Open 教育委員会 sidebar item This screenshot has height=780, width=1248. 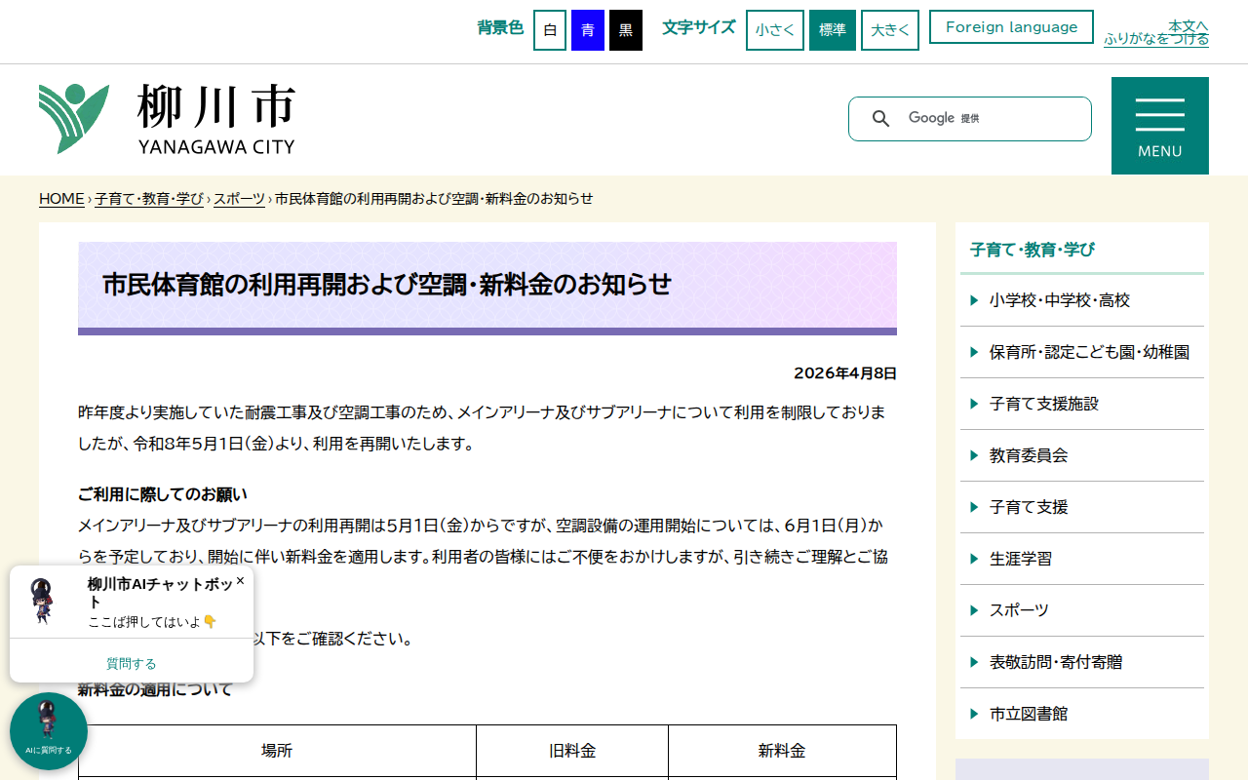(1082, 455)
